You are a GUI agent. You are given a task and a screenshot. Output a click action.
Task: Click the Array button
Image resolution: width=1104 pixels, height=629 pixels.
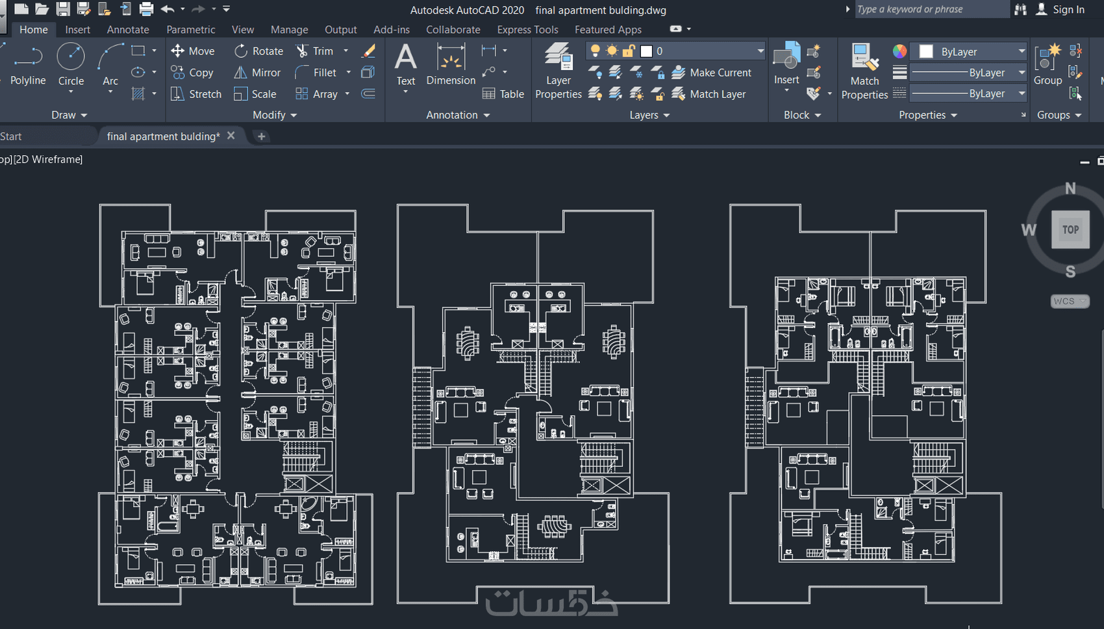[x=317, y=94]
